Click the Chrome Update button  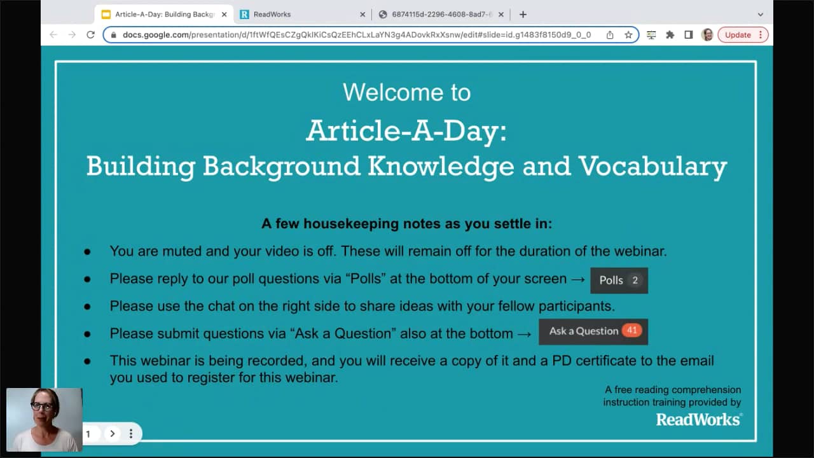point(743,35)
